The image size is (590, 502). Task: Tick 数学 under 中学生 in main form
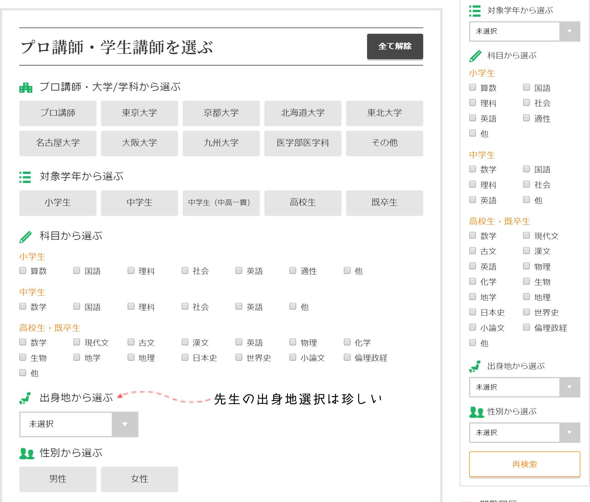(23, 306)
